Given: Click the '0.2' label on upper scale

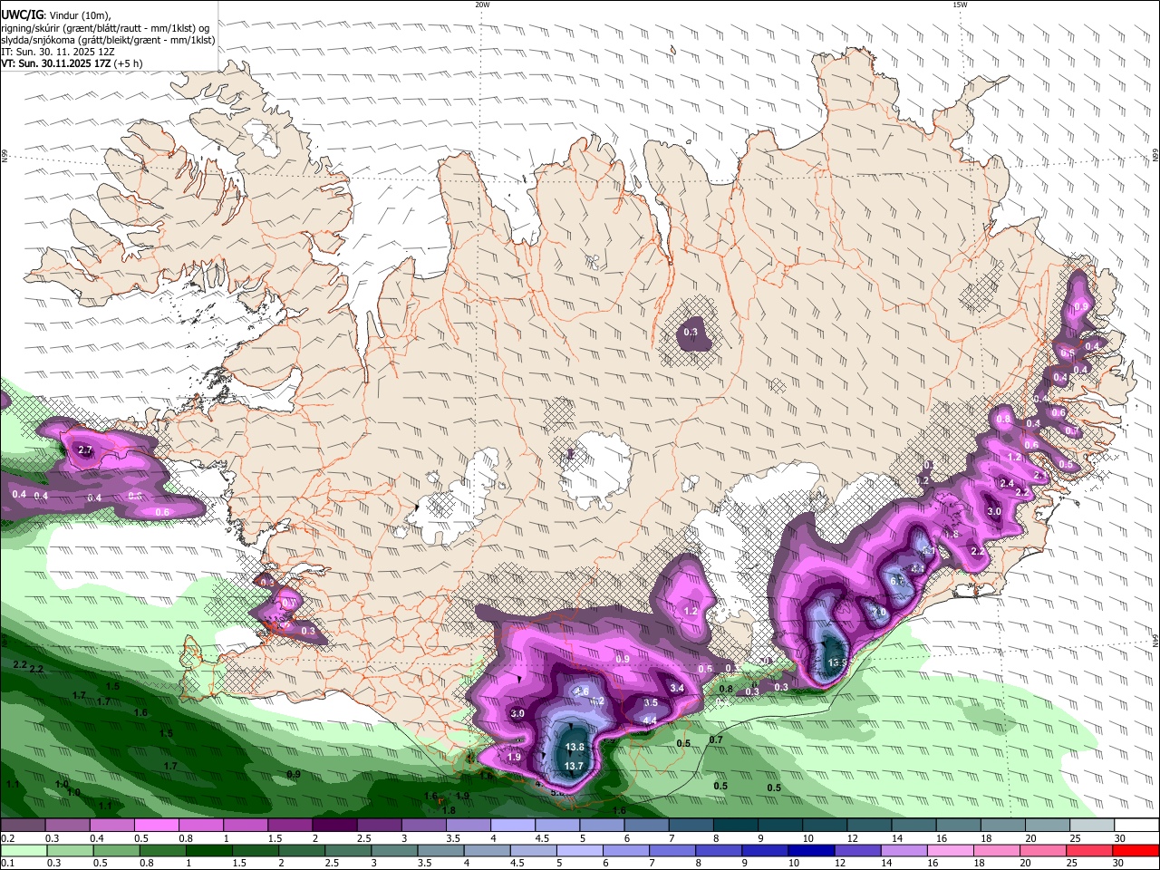Looking at the screenshot, I should 7,838.
